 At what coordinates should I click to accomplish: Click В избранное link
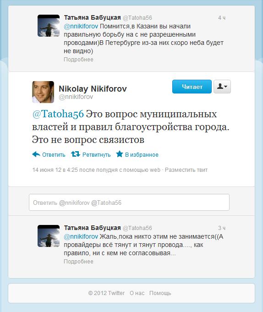142,154
